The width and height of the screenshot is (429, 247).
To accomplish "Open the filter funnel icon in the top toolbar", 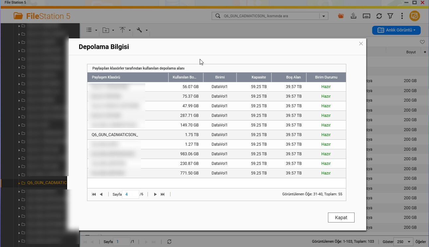I will point(390,16).
